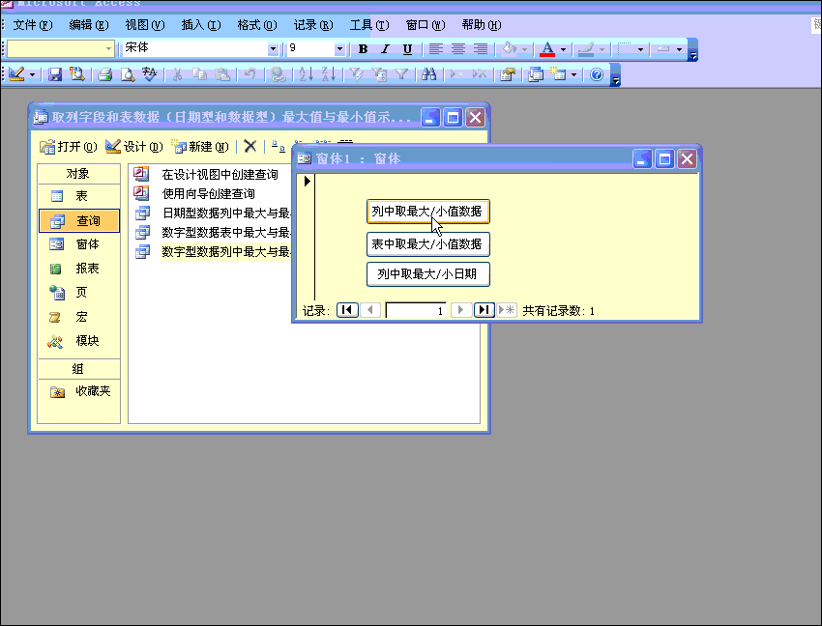Open 收藏夹 group
This screenshot has width=822, height=626.
click(x=79, y=391)
